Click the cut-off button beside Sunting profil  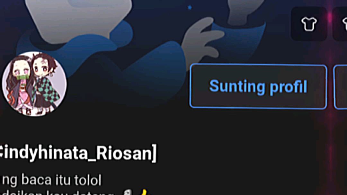pos(340,87)
